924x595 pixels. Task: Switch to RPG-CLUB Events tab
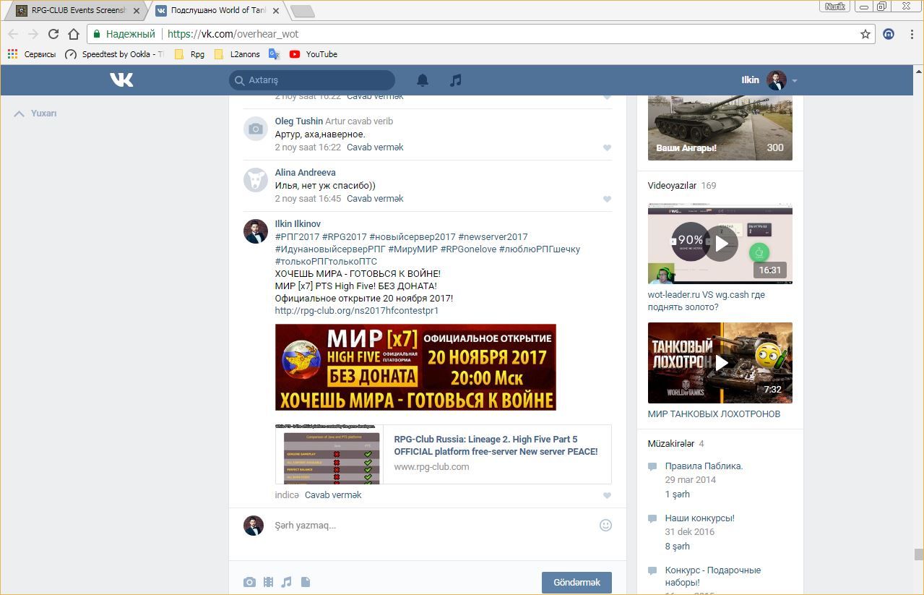click(76, 11)
